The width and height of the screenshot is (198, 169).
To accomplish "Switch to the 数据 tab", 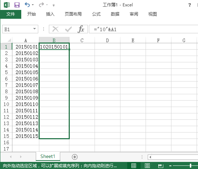I will pos(115,14).
